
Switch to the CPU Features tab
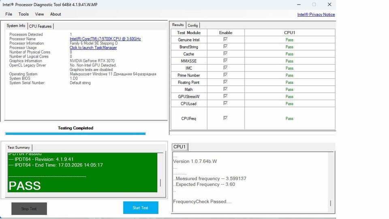click(x=41, y=26)
